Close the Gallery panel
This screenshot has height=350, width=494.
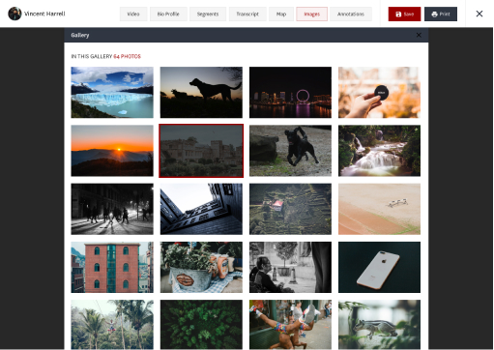(419, 35)
